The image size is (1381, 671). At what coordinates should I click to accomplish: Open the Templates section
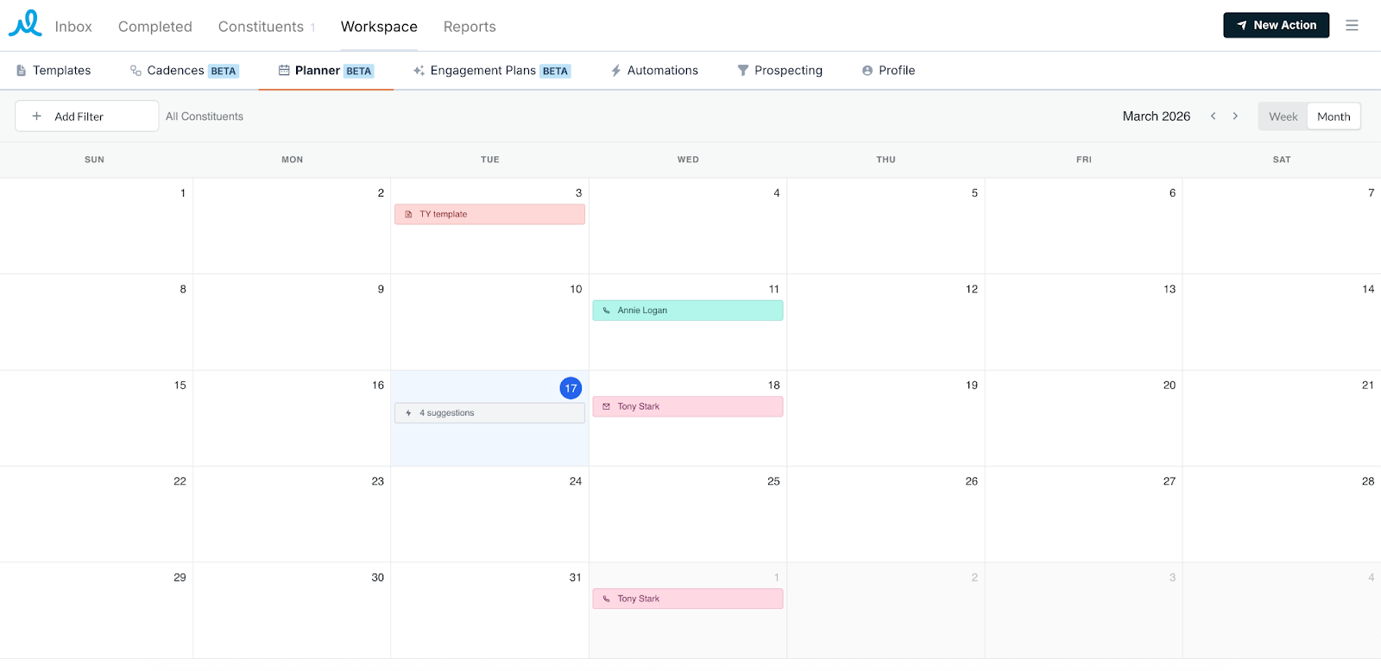pos(54,71)
